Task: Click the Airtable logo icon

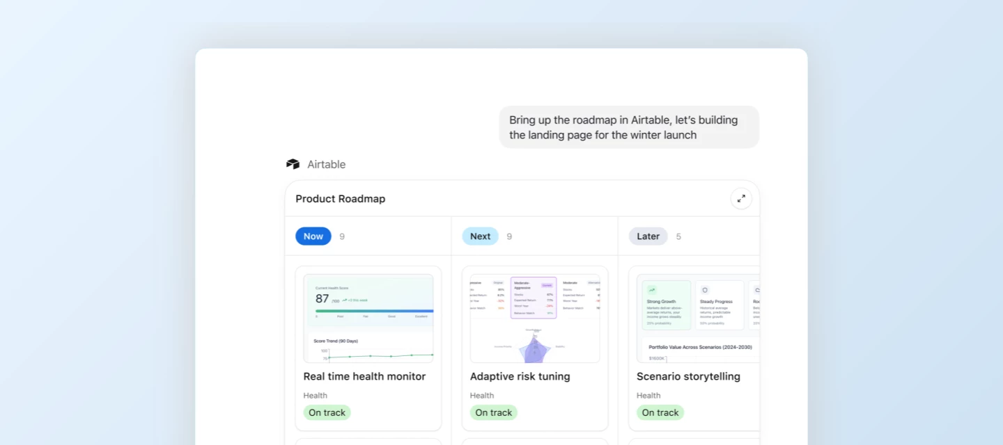Action: click(x=293, y=164)
